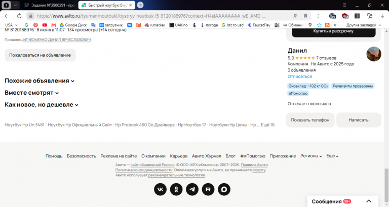Open Google Диск bookmark
The height and width of the screenshot is (207, 389).
pos(73,25)
